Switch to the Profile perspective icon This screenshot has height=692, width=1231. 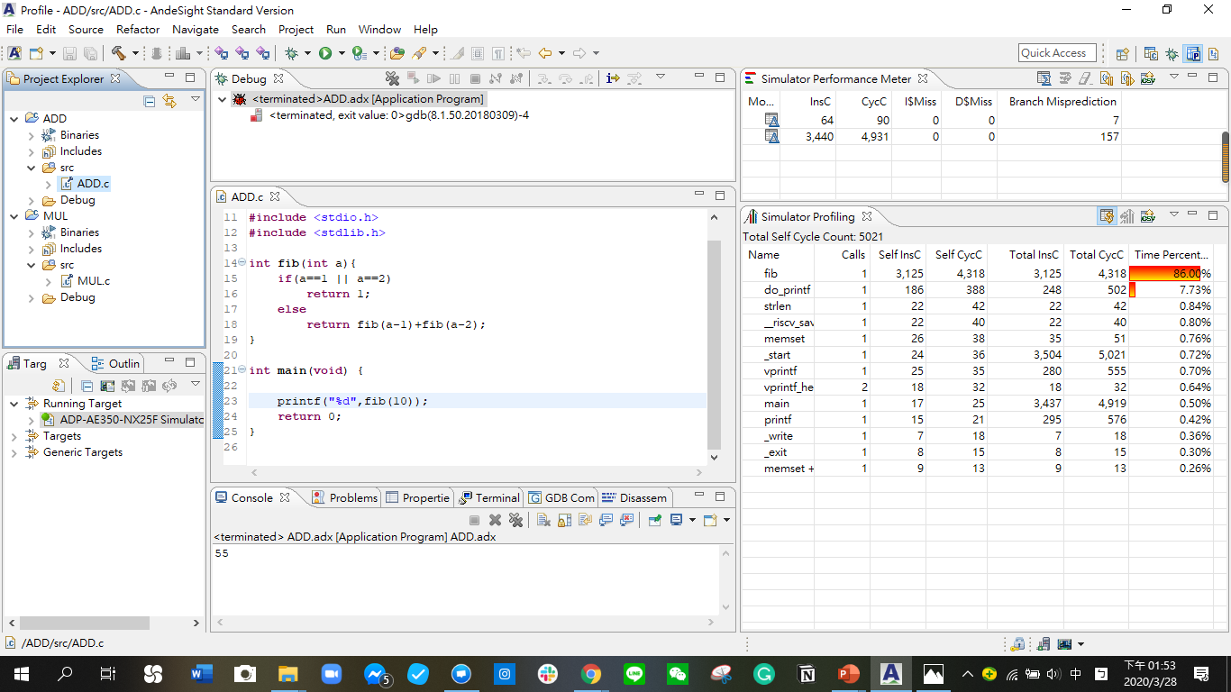tap(1193, 53)
